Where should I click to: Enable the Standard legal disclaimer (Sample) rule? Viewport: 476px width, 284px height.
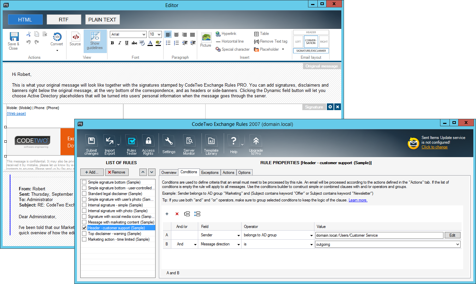84,194
